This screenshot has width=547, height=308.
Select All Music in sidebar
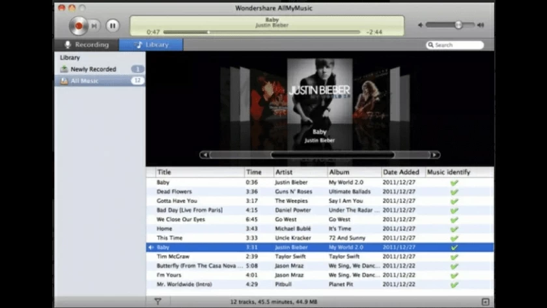click(100, 81)
